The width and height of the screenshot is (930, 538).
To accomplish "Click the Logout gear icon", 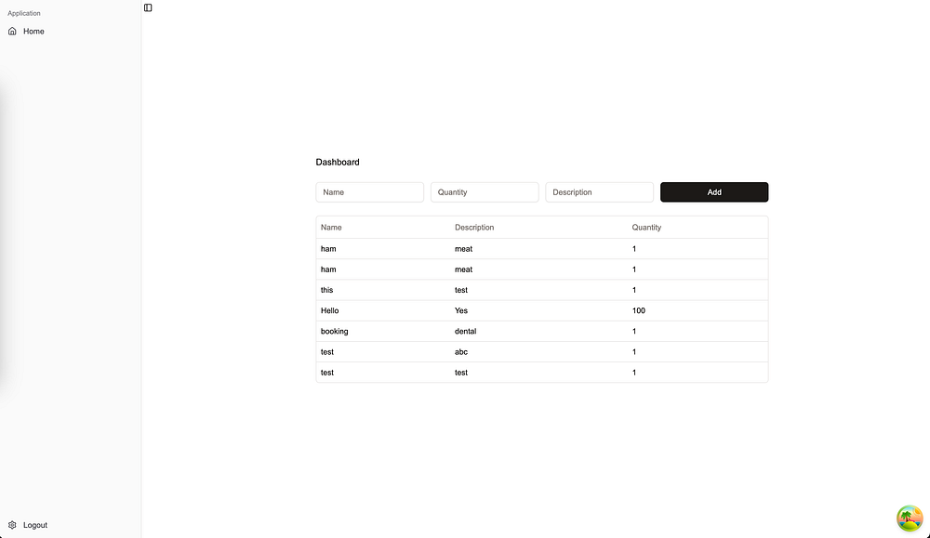I will [12, 525].
